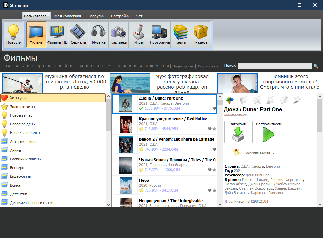The image size is (323, 238).
Task: Play the film with Воспроизвести
Action: [269, 132]
